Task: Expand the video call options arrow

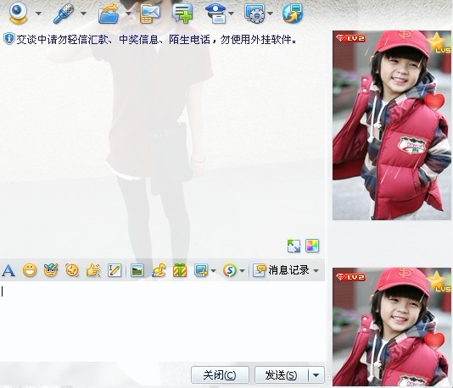Action: (38, 14)
